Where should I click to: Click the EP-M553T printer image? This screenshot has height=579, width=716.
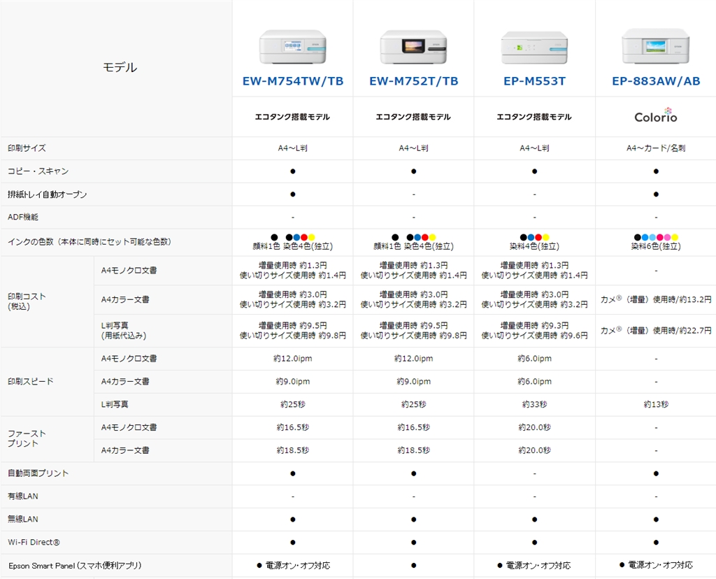(535, 47)
